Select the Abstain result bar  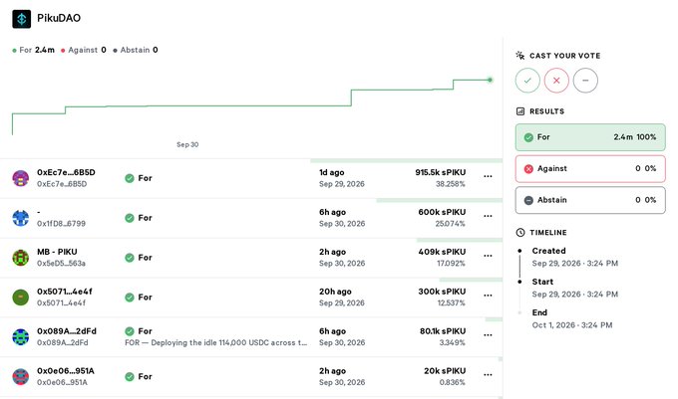[x=590, y=200]
